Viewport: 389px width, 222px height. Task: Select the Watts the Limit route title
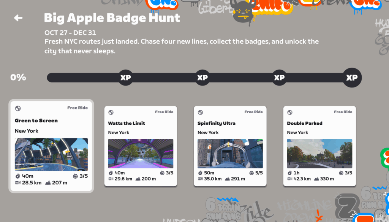[127, 123]
